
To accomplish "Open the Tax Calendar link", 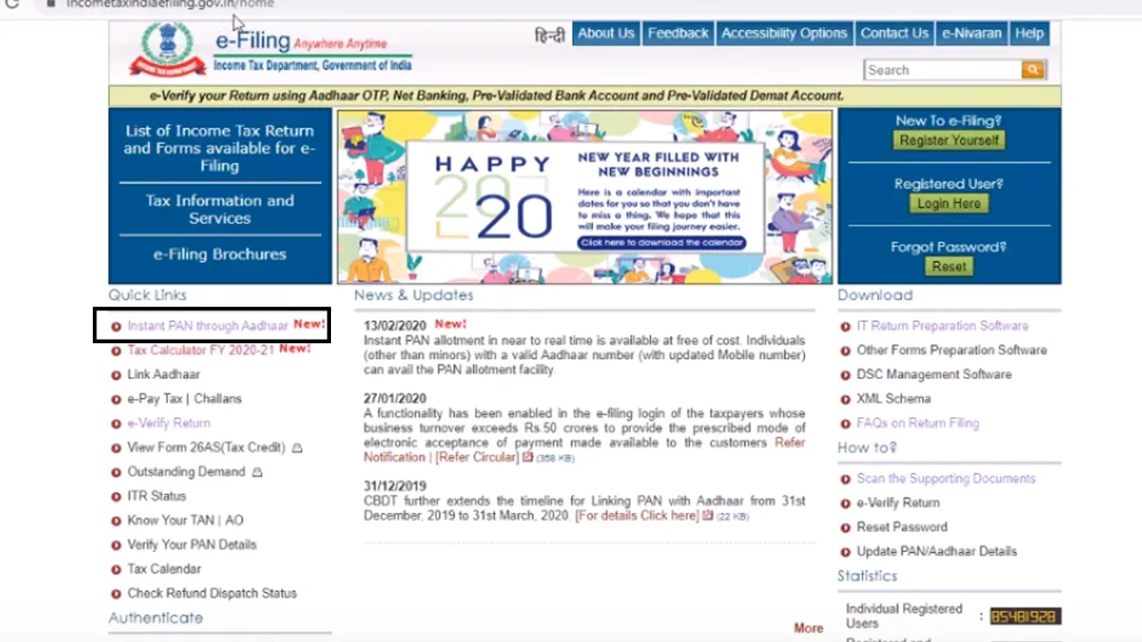I will pos(164,569).
